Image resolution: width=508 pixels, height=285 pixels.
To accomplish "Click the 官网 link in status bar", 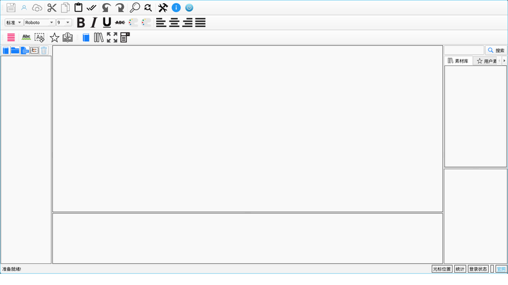I will pyautogui.click(x=501, y=269).
